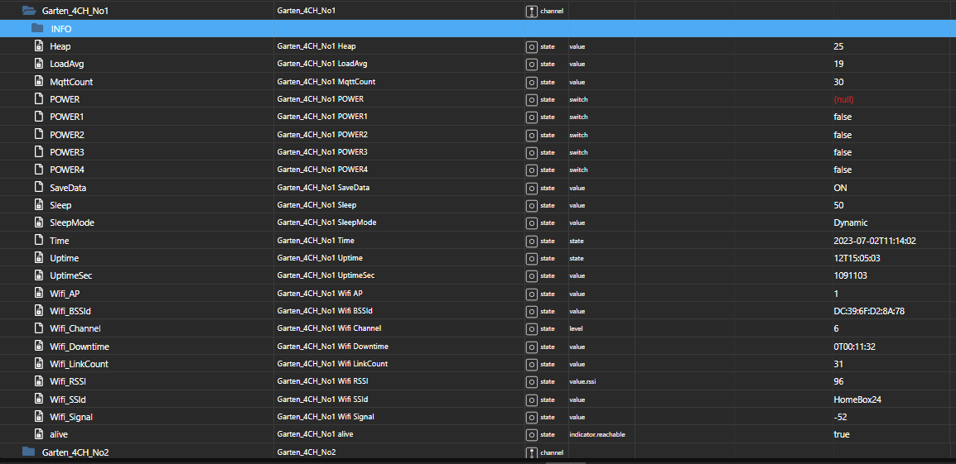Click the state type icon in Wifi_RSSI row

[531, 382]
